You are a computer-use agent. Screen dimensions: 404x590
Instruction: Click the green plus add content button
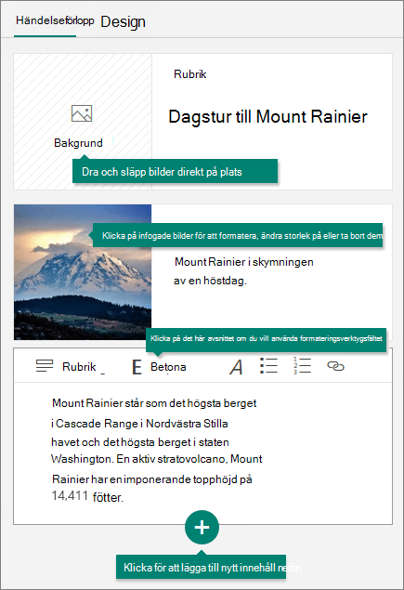(202, 527)
